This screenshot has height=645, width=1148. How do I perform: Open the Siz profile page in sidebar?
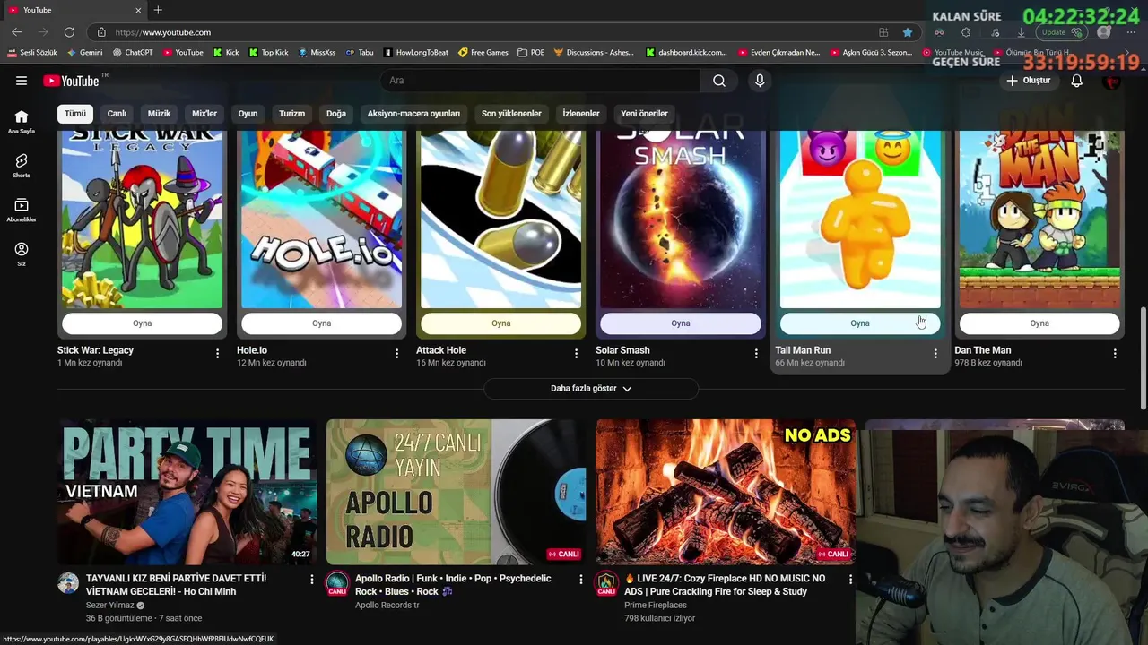pos(22,254)
